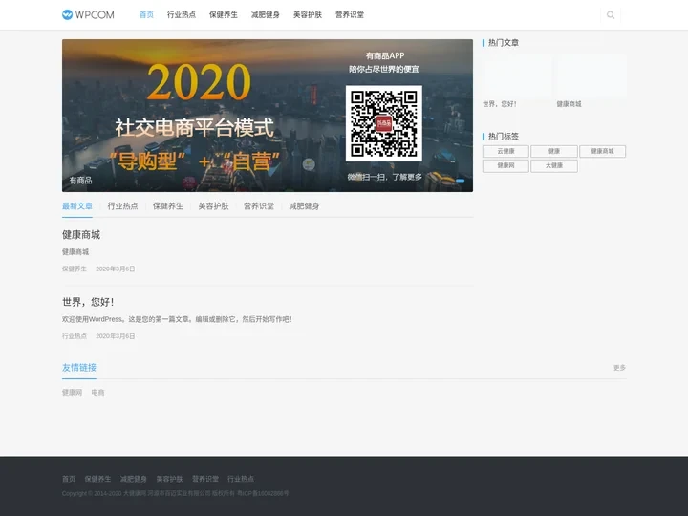Select the 健康商城 tag button

tap(602, 151)
